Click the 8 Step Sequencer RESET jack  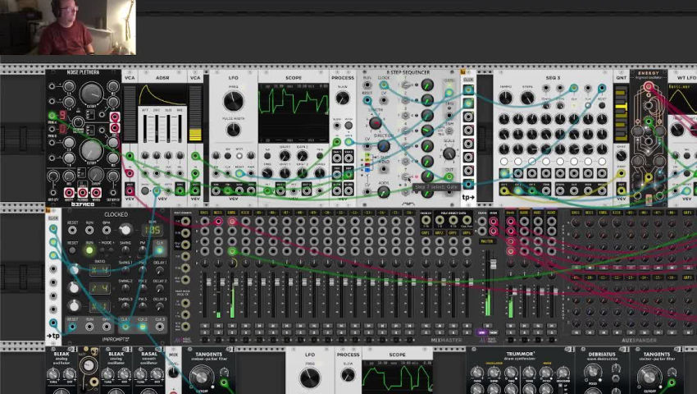click(367, 100)
